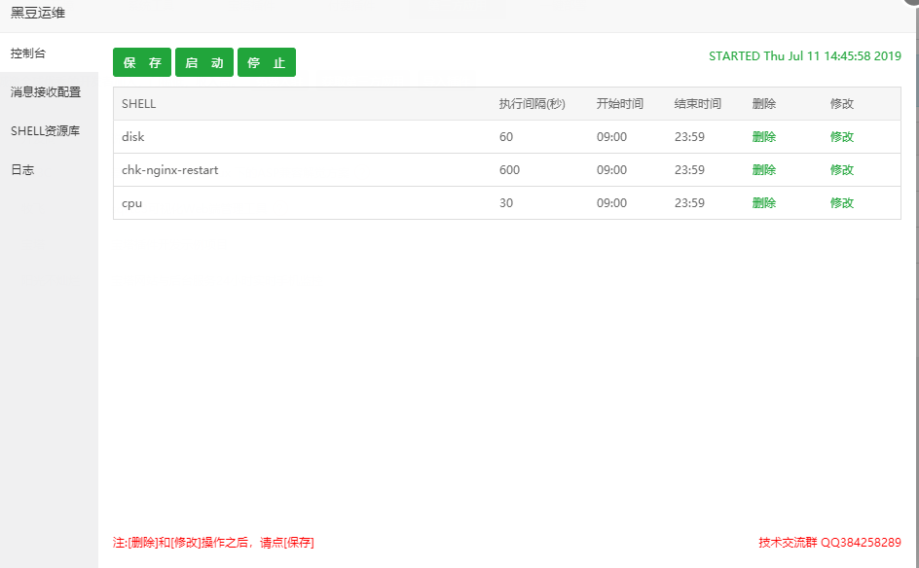Click the 黑豆运维 title text
The height and width of the screenshot is (568, 919).
click(38, 13)
